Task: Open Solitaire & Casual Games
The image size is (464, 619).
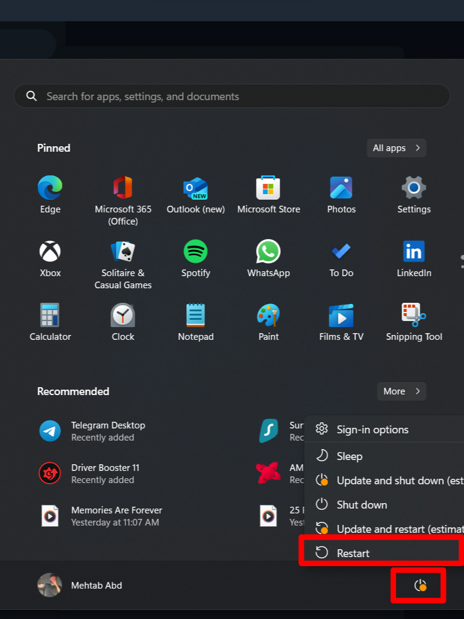Action: (x=123, y=265)
